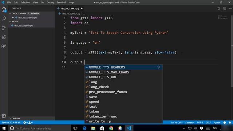Choose the lang_check suggestion

click(x=124, y=87)
